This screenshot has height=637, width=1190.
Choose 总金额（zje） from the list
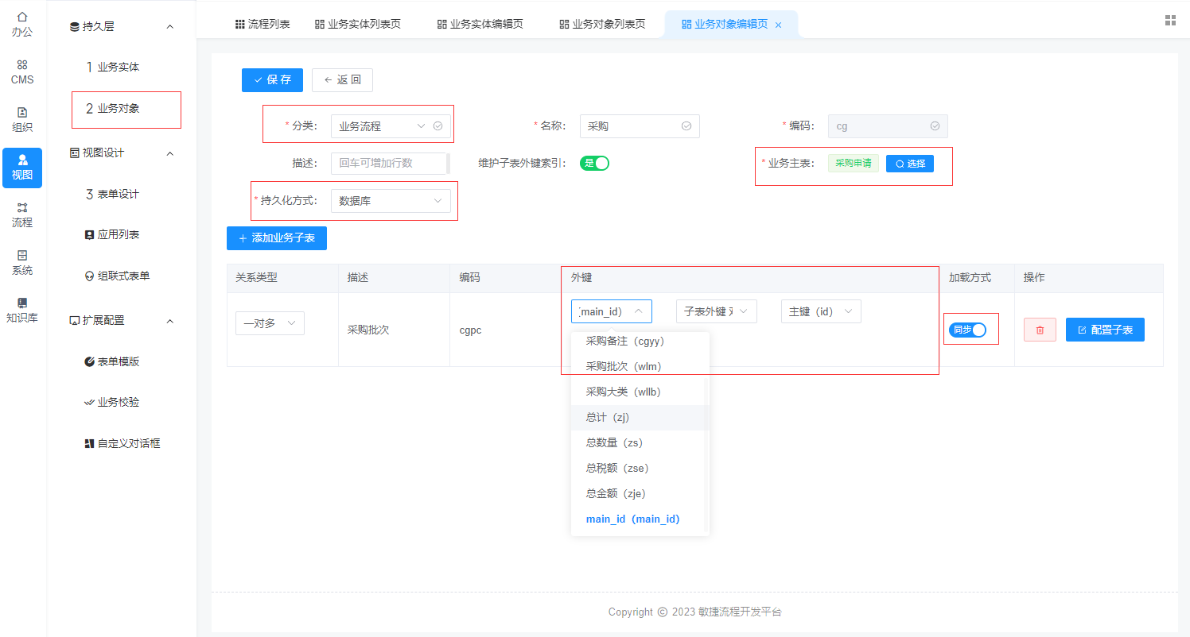pos(639,493)
